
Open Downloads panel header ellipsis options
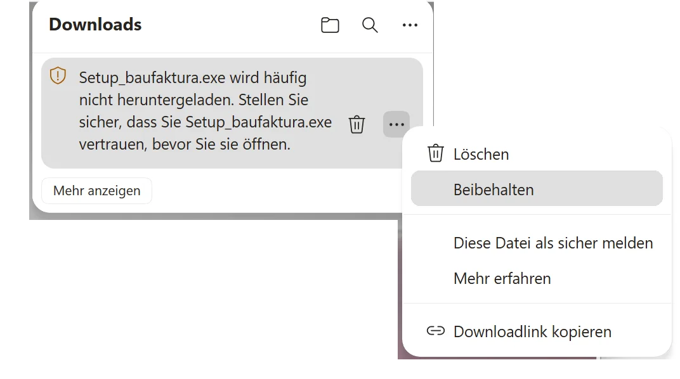(x=410, y=25)
